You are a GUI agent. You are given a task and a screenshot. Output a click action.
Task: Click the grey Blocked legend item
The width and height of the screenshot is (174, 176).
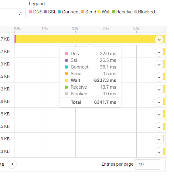[145, 12]
